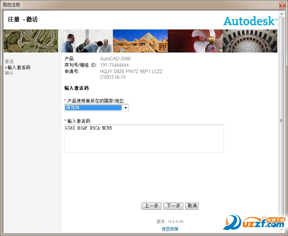This screenshot has width=288, height=236.
Task: Click the scrollbar up arrow
Action: click(x=281, y=14)
